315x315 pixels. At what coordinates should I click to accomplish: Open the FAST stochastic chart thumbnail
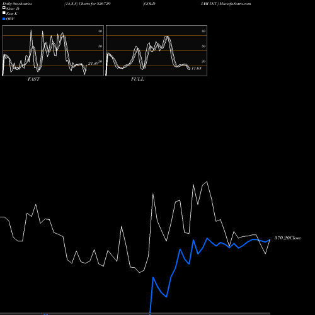(53, 50)
